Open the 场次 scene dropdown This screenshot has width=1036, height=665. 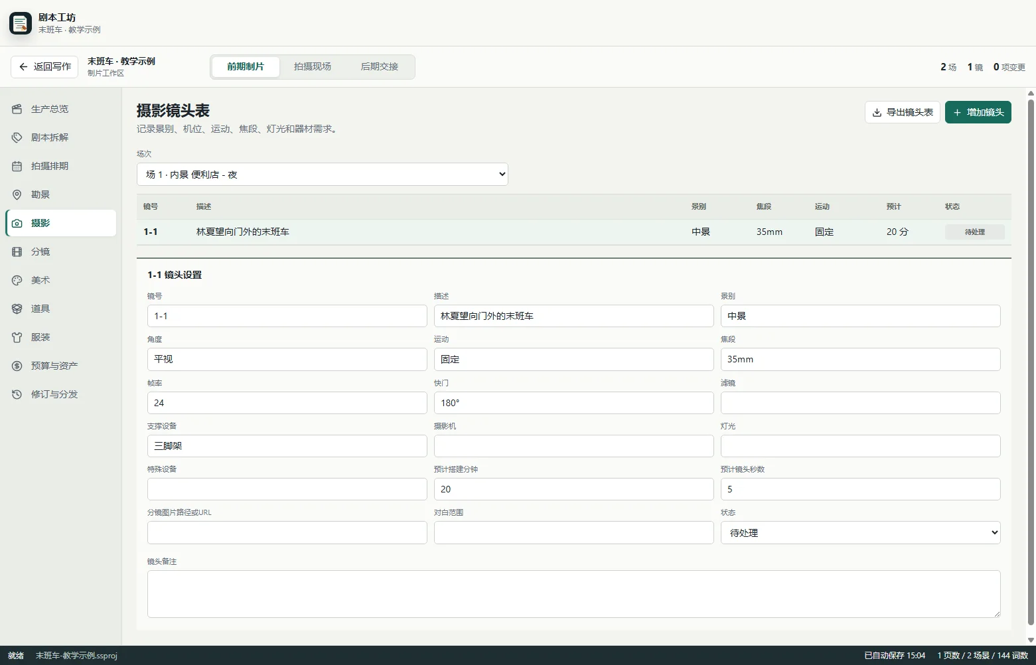323,174
